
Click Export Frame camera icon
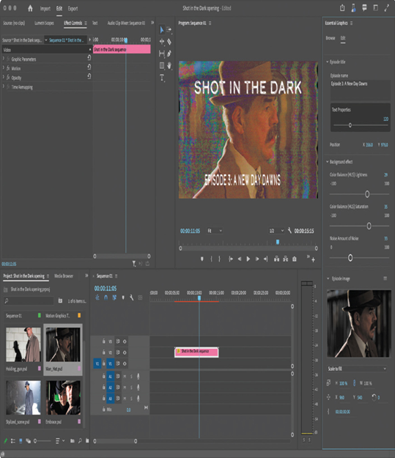[295, 259]
